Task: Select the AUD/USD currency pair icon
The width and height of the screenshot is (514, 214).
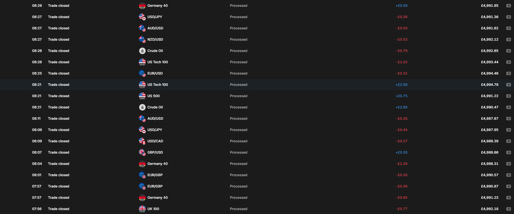Action: [142, 28]
